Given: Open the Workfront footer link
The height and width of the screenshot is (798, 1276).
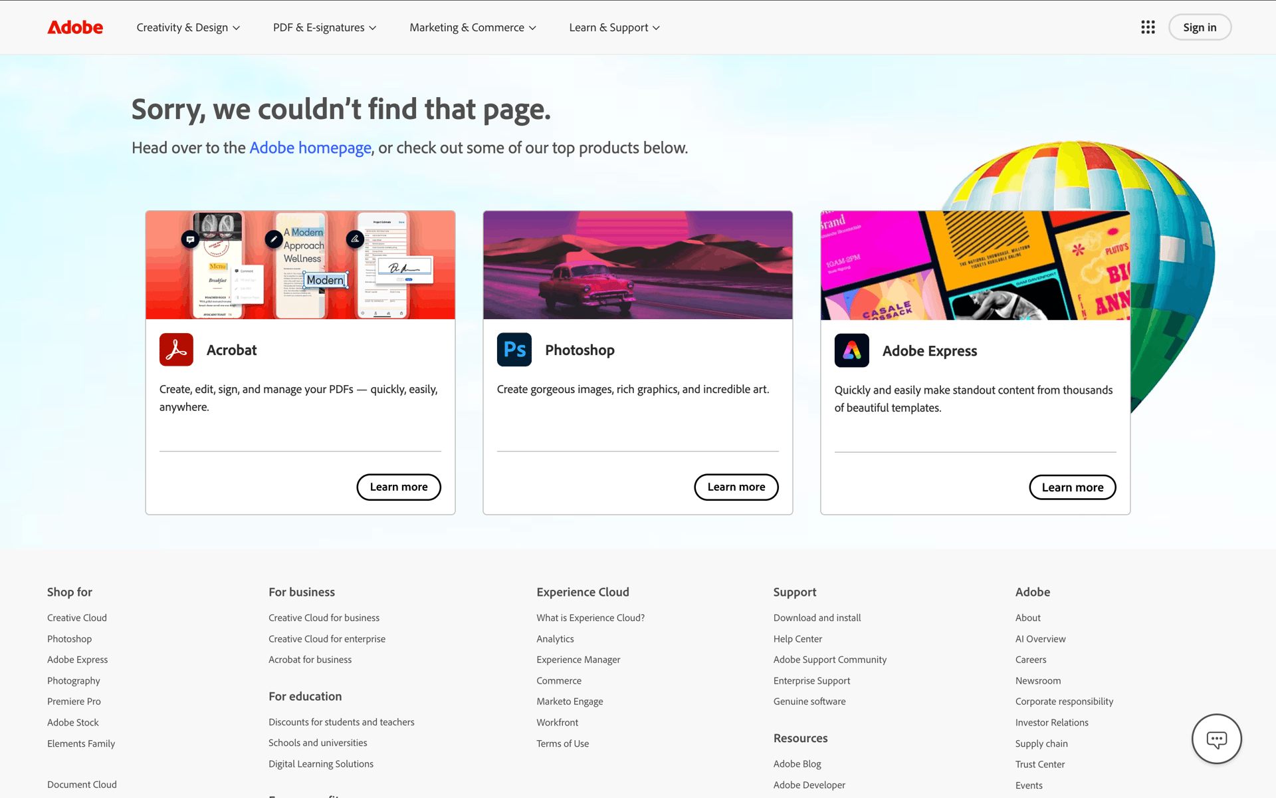Looking at the screenshot, I should pyautogui.click(x=558, y=723).
